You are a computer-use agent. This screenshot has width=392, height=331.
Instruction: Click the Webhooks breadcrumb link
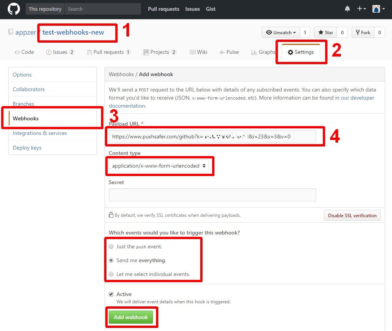click(121, 74)
